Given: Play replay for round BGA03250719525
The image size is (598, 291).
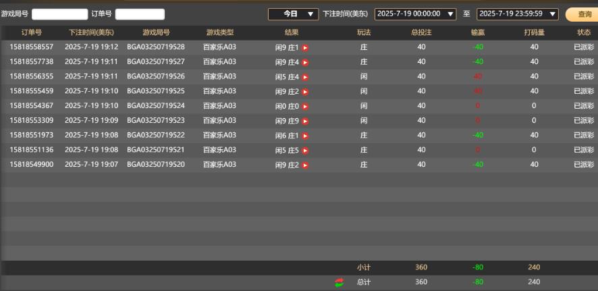Looking at the screenshot, I should [305, 92].
